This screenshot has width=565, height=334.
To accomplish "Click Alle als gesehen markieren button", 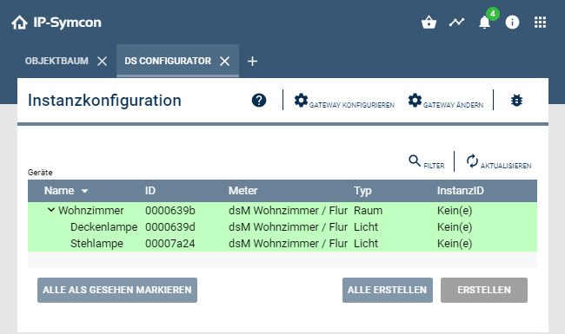I will pos(117,290).
